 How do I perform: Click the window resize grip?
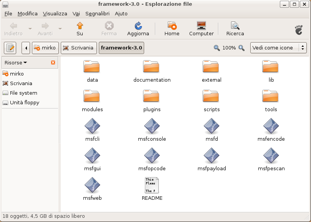[x=307, y=218]
